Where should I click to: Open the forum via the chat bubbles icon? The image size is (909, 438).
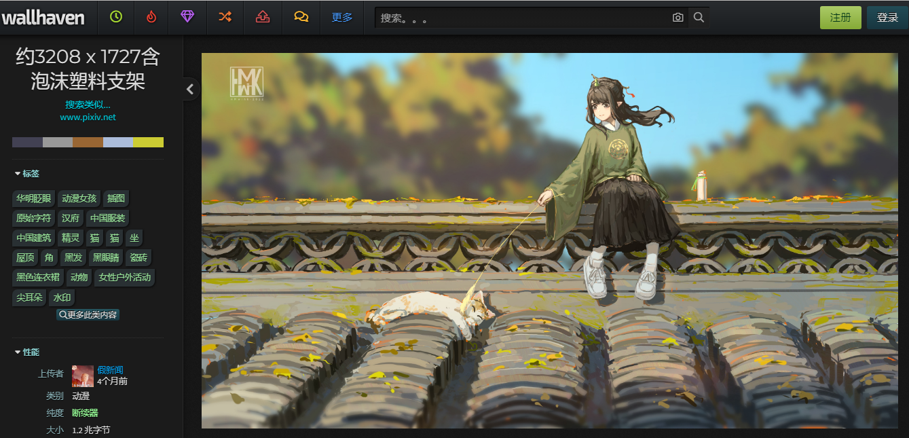click(301, 17)
